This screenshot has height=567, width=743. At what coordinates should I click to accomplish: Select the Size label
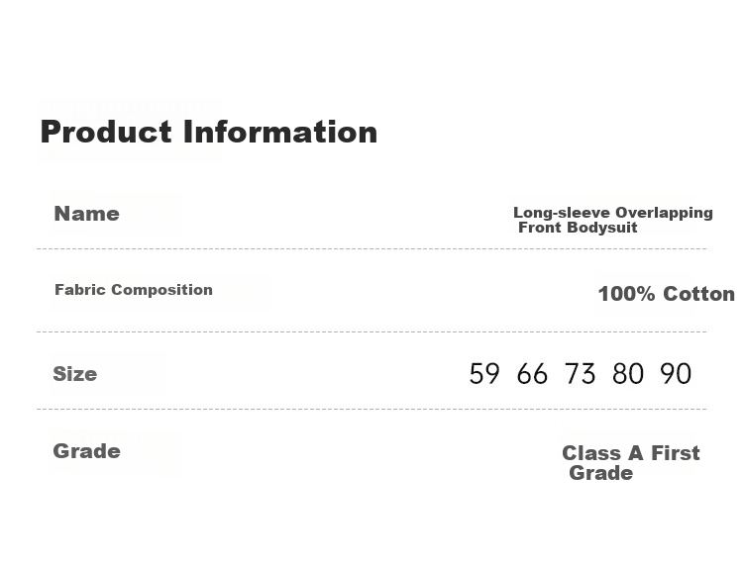pos(75,374)
